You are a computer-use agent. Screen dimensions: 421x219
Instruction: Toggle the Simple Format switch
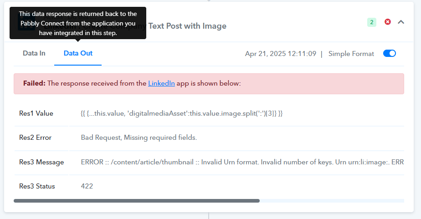click(389, 53)
